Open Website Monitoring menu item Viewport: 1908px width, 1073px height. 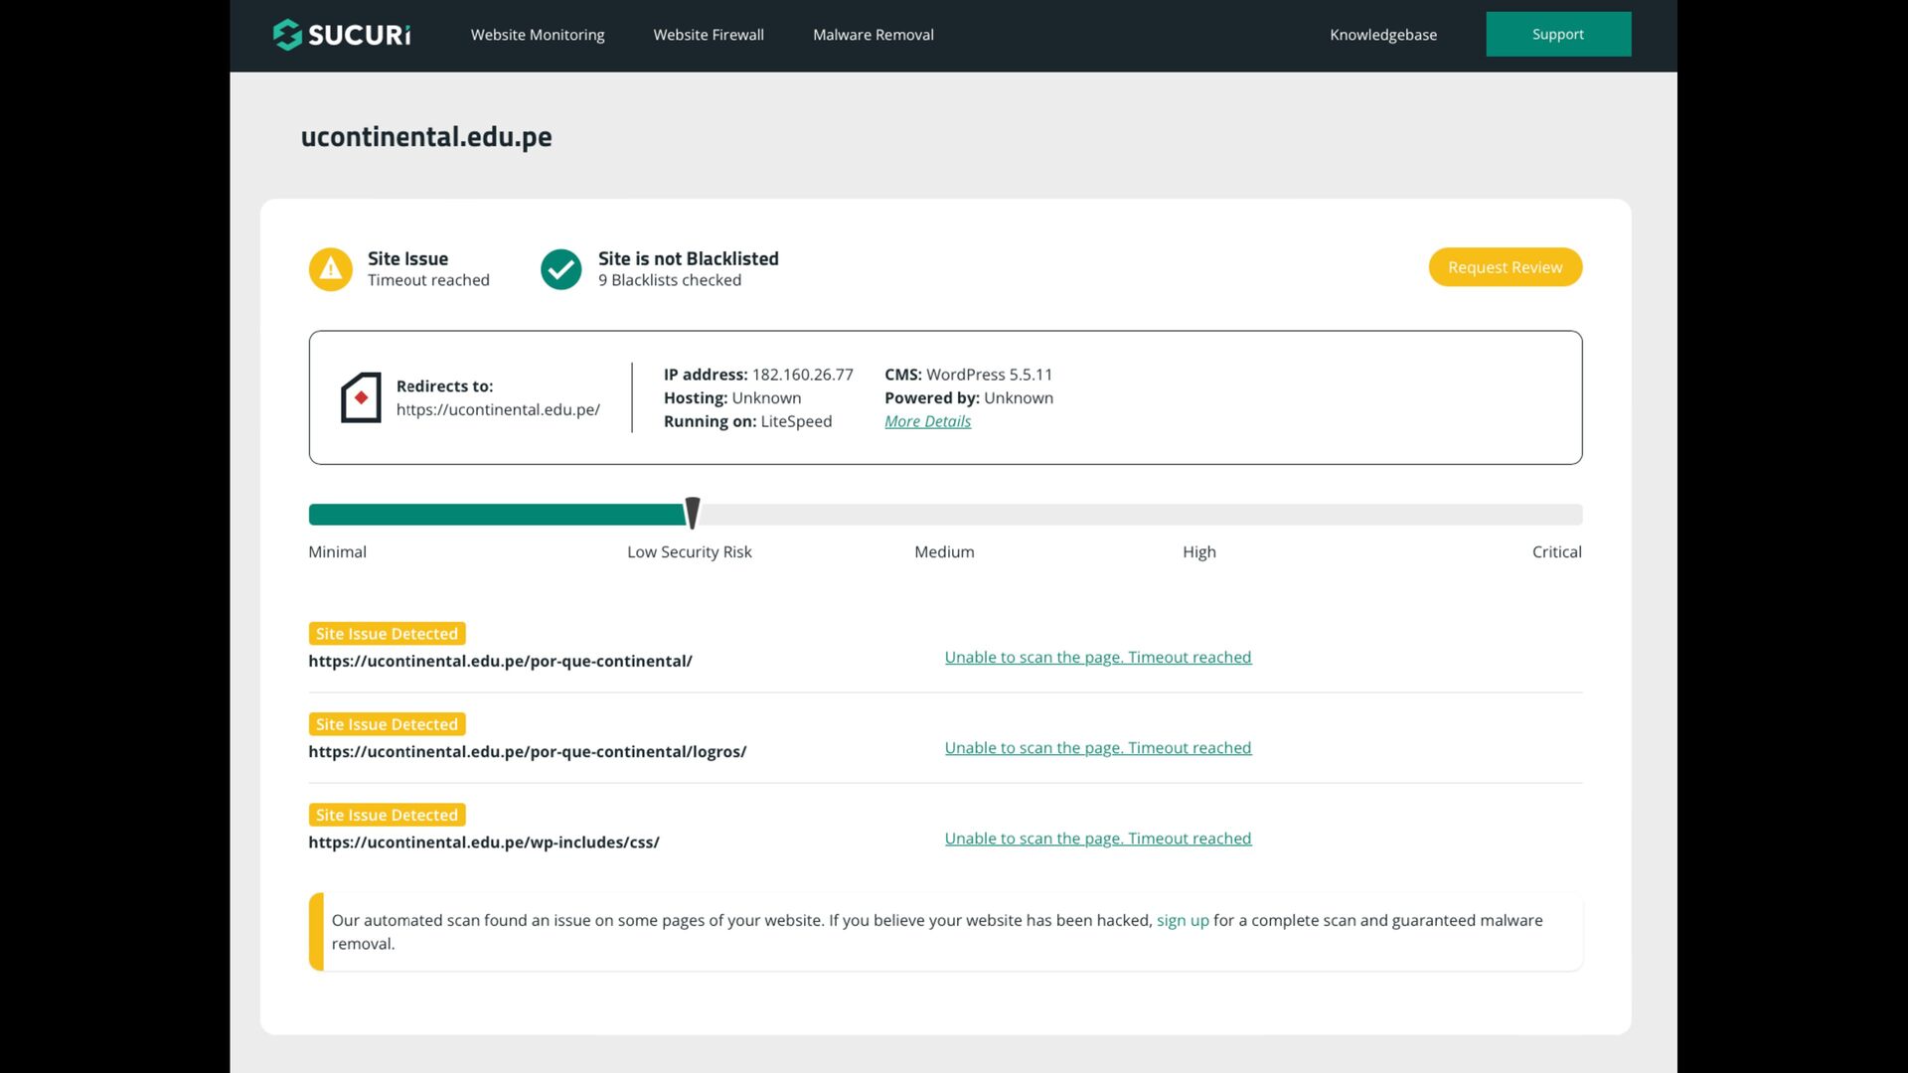point(538,35)
